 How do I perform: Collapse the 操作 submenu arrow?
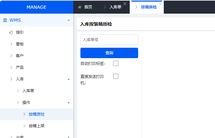(x=68, y=103)
